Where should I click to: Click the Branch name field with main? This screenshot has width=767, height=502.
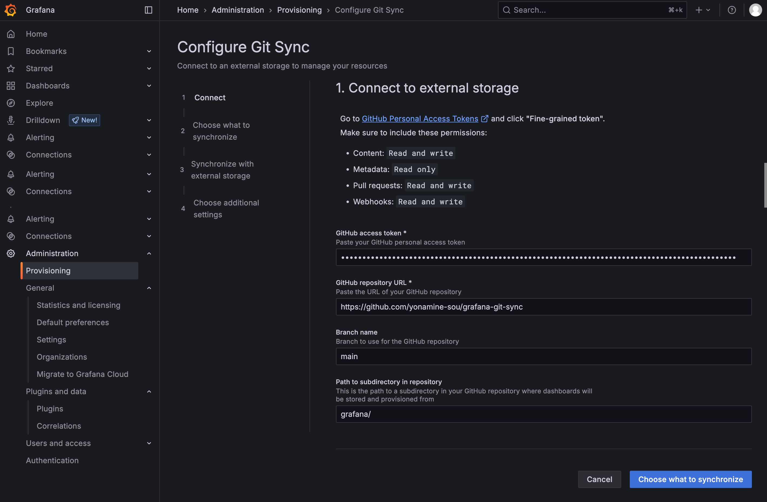[x=543, y=356]
